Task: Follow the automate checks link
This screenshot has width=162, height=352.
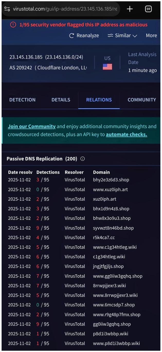Action: coord(127,135)
